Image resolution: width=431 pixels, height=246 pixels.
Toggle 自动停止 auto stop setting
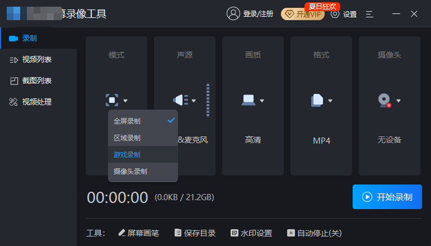click(315, 233)
